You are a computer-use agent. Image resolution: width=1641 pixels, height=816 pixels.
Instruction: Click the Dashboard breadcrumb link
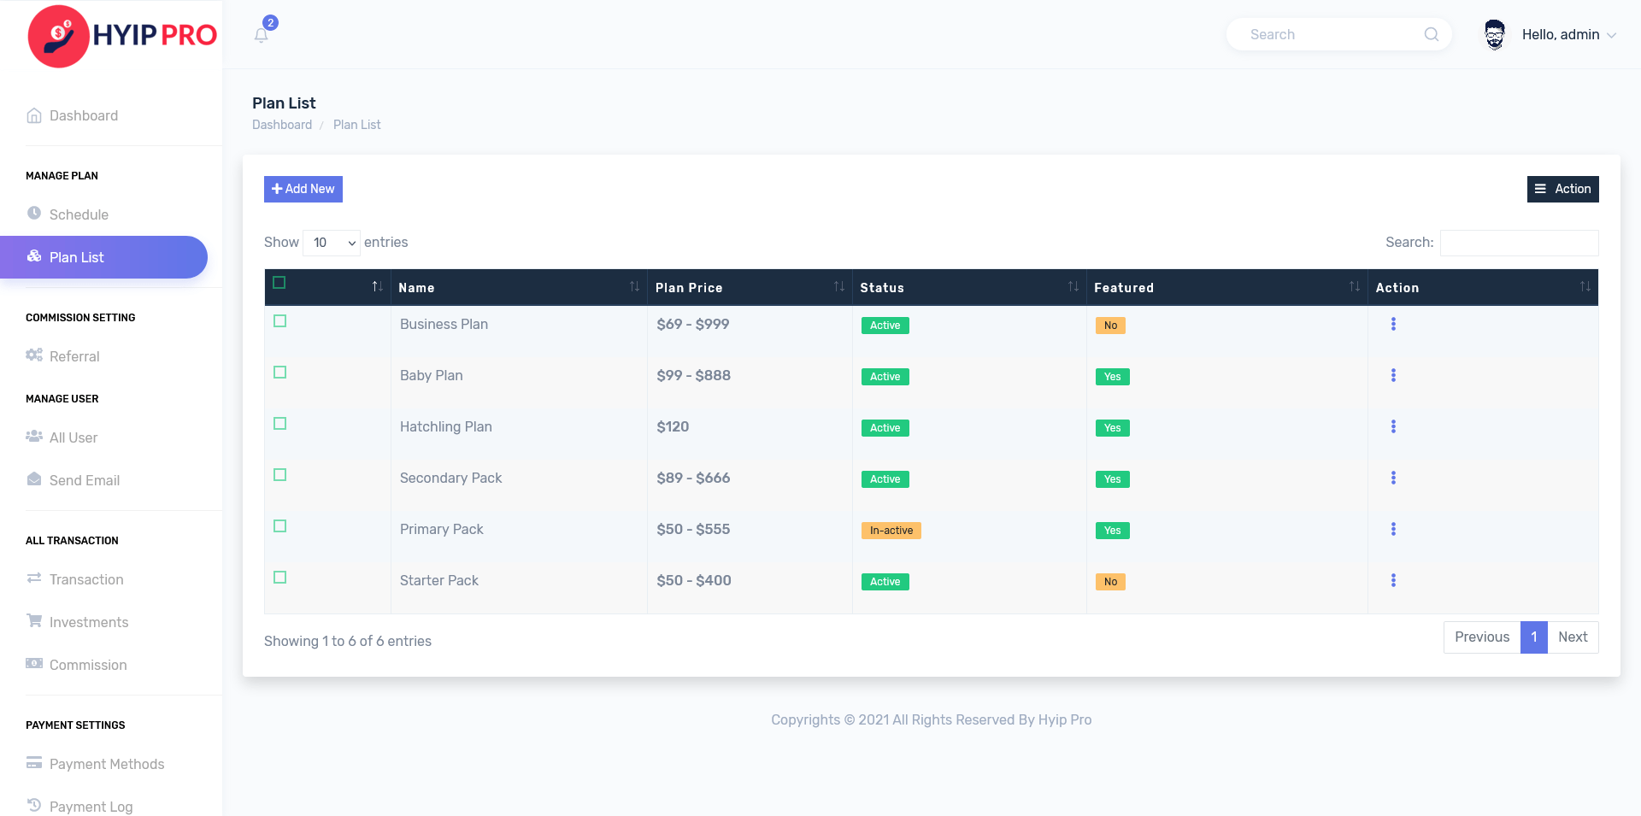click(281, 125)
